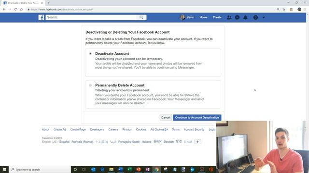
Task: Open the Terms footer link
Action: pos(176,129)
